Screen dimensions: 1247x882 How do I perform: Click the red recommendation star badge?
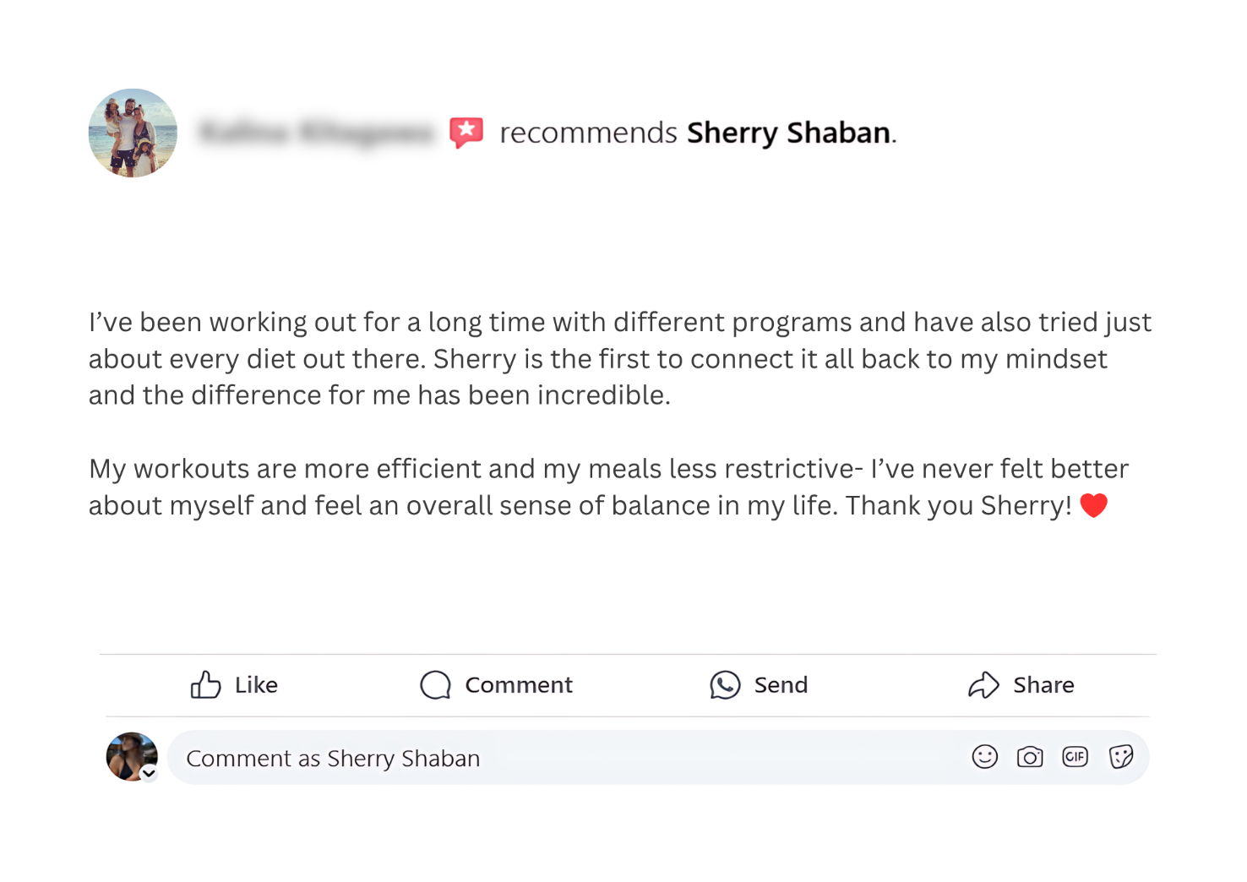466,133
